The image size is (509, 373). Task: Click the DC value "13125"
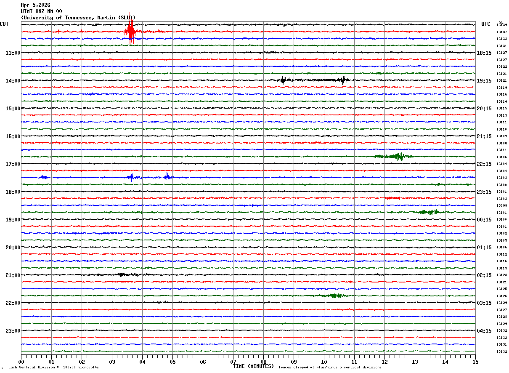[501, 289]
